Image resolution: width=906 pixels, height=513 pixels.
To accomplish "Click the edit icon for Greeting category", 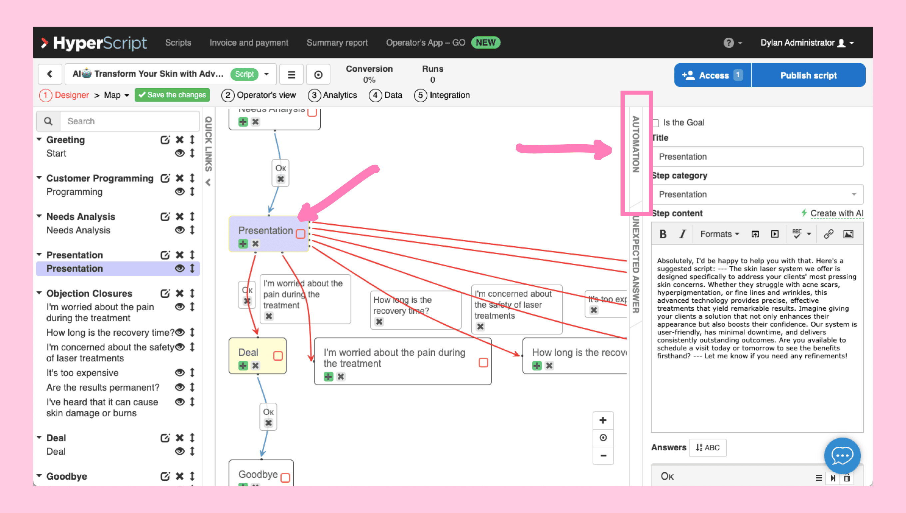I will point(165,140).
